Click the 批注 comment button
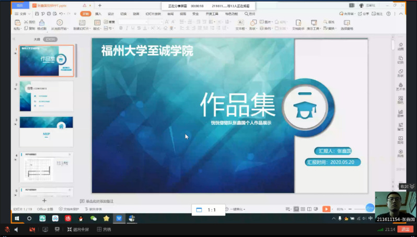The height and width of the screenshot is (237, 417). pos(377,14)
